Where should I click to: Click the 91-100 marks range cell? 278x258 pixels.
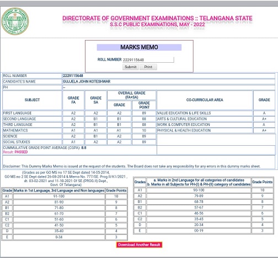pos(59,196)
